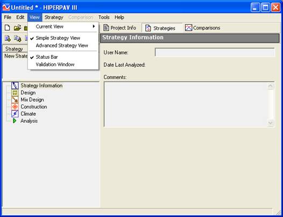
Task: Select the Climate tree item
Action: tap(29, 114)
